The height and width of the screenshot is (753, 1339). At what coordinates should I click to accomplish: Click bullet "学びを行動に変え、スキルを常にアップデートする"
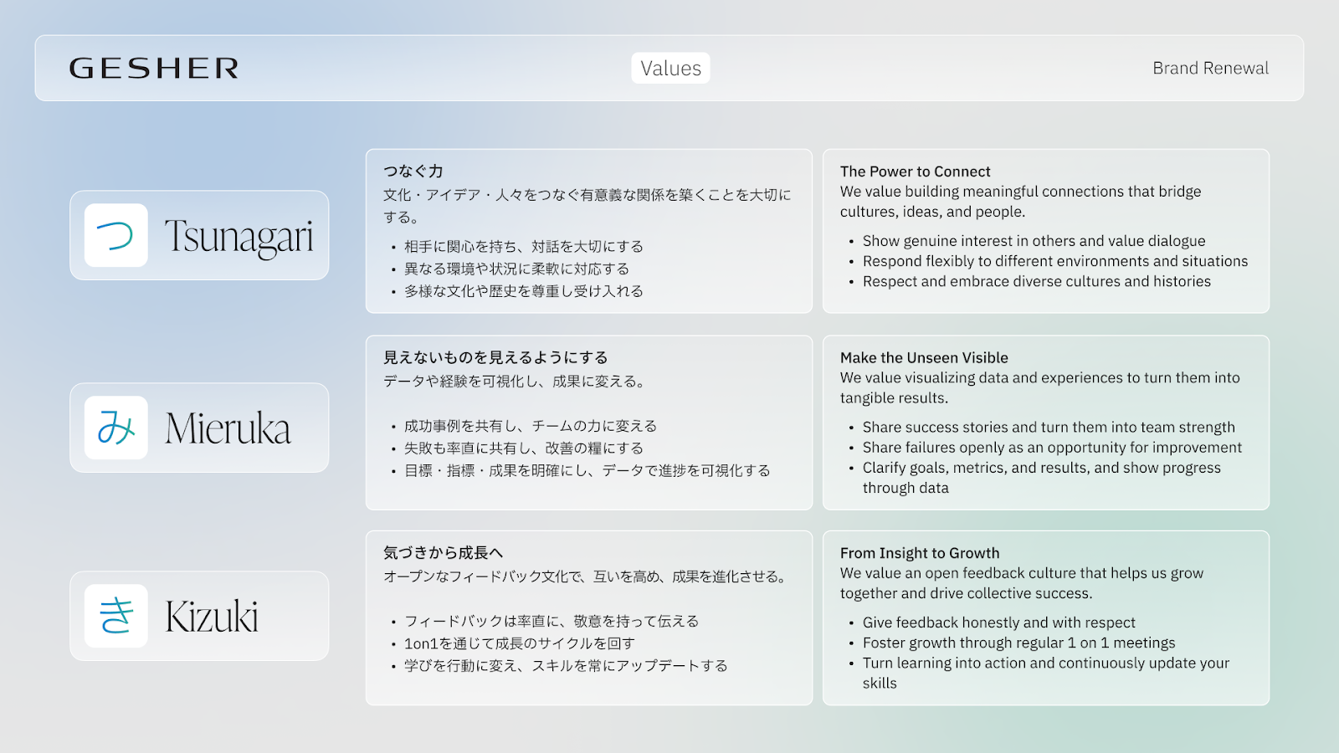(566, 666)
